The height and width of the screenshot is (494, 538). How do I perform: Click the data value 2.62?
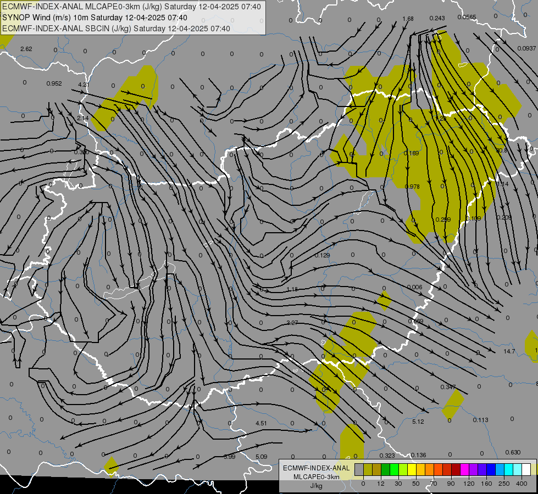pyautogui.click(x=26, y=49)
